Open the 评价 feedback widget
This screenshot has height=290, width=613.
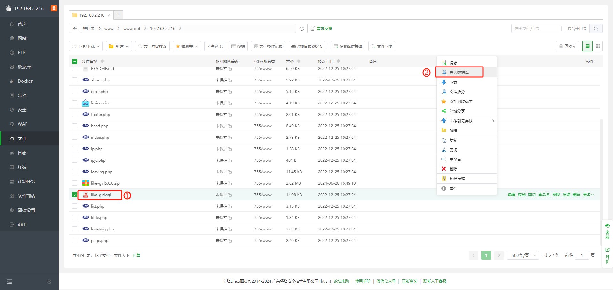(x=608, y=256)
